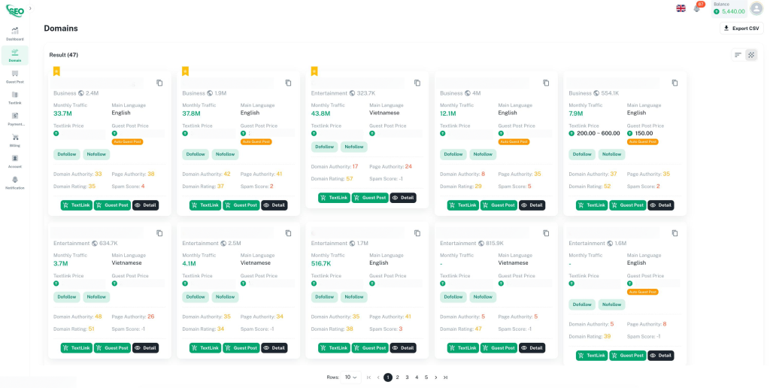Click the Export CSV button
Viewport: 770px width, 388px height.
[741, 29]
